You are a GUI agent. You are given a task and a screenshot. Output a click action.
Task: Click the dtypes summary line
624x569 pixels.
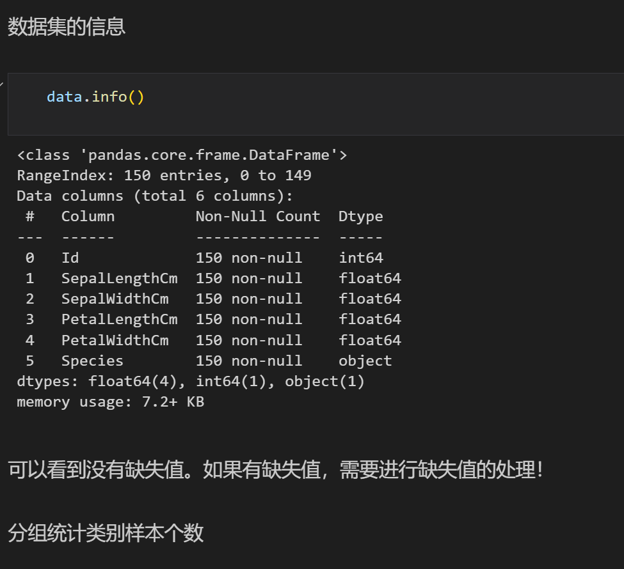tap(191, 382)
